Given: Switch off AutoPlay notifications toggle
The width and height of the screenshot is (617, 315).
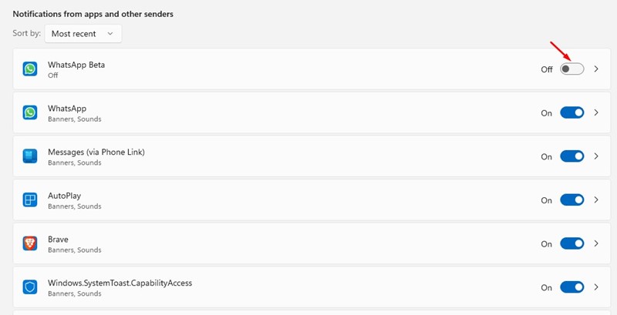Looking at the screenshot, I should (x=571, y=200).
